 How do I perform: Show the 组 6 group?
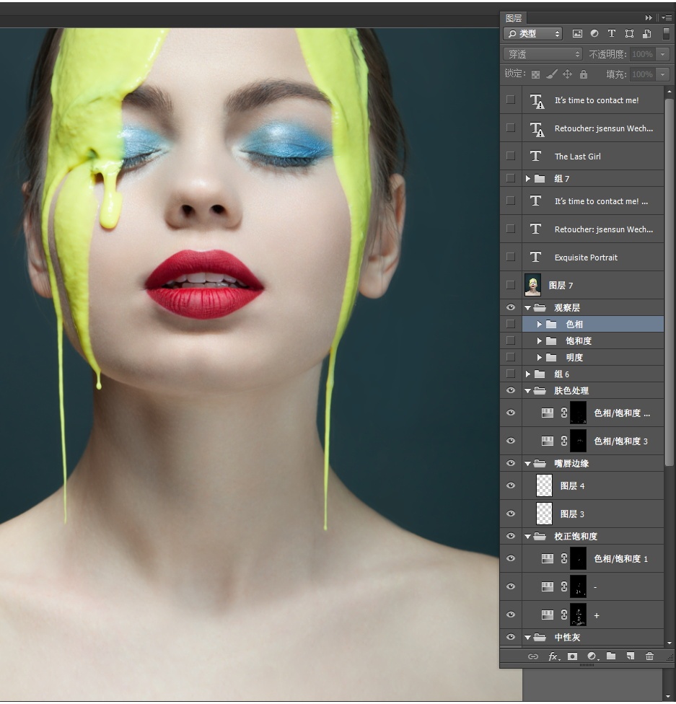(511, 374)
